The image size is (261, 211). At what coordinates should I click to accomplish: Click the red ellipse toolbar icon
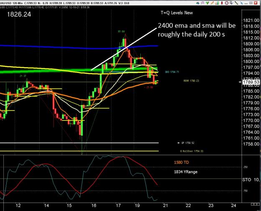point(222,3)
